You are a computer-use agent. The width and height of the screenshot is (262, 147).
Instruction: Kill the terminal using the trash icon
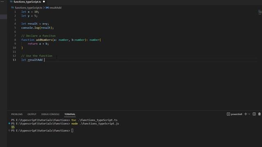click(259, 114)
